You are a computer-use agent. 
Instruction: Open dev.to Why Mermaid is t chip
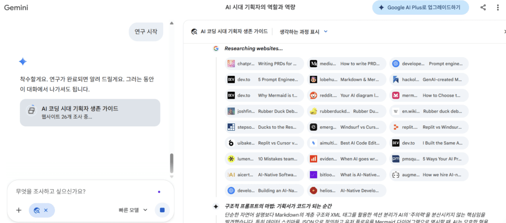[264, 95]
